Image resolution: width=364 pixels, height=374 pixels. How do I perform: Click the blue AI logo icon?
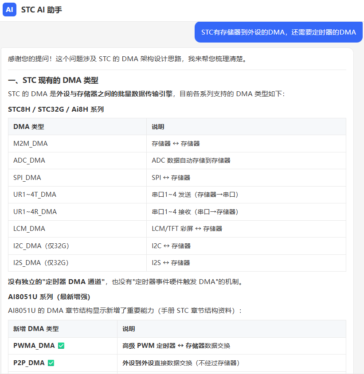click(x=10, y=10)
